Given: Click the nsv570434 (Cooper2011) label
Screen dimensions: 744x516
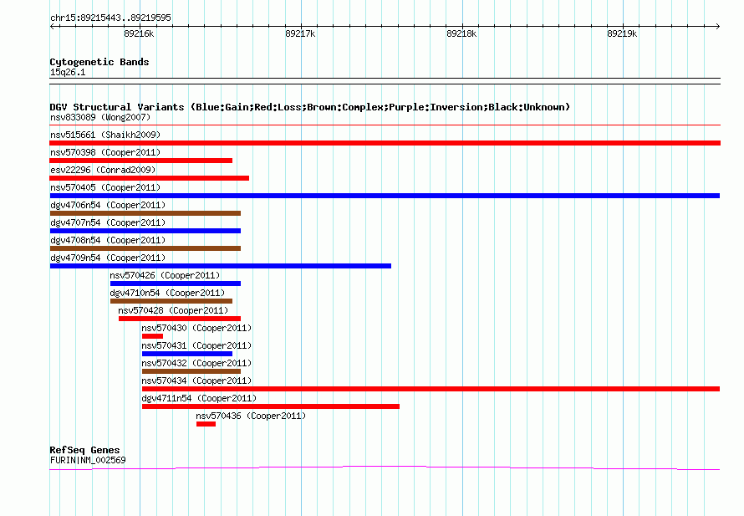Looking at the screenshot, I should pyautogui.click(x=196, y=381).
